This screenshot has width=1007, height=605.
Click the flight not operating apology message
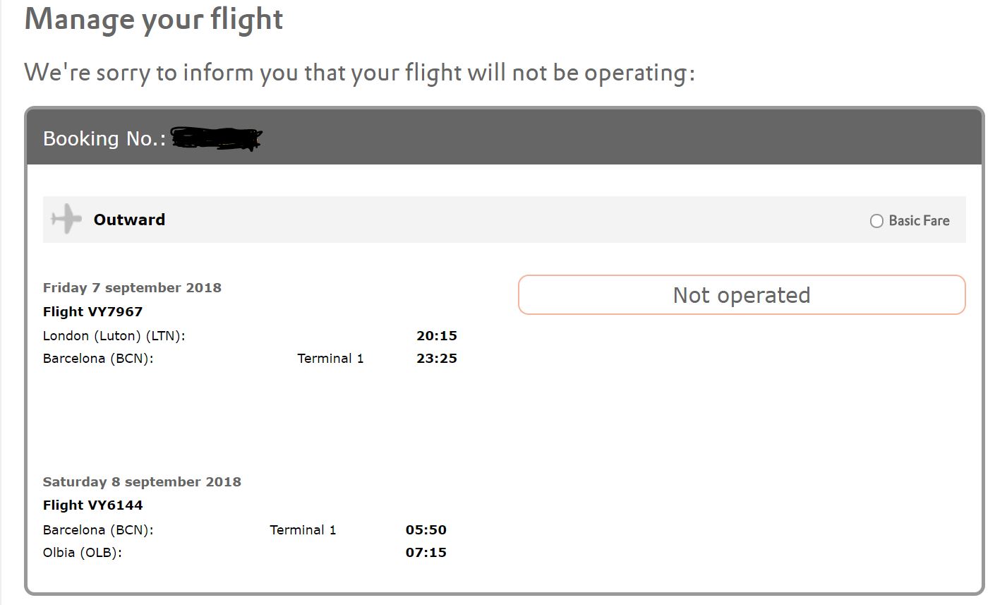[360, 73]
